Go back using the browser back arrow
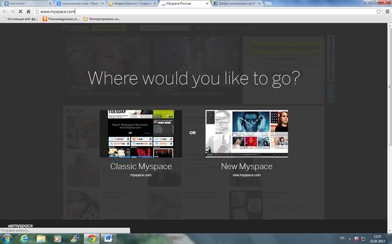 click(5, 11)
